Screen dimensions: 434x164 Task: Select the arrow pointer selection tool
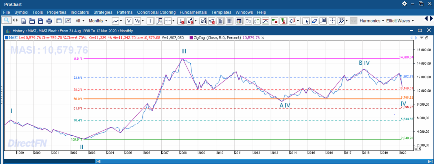tap(306, 21)
